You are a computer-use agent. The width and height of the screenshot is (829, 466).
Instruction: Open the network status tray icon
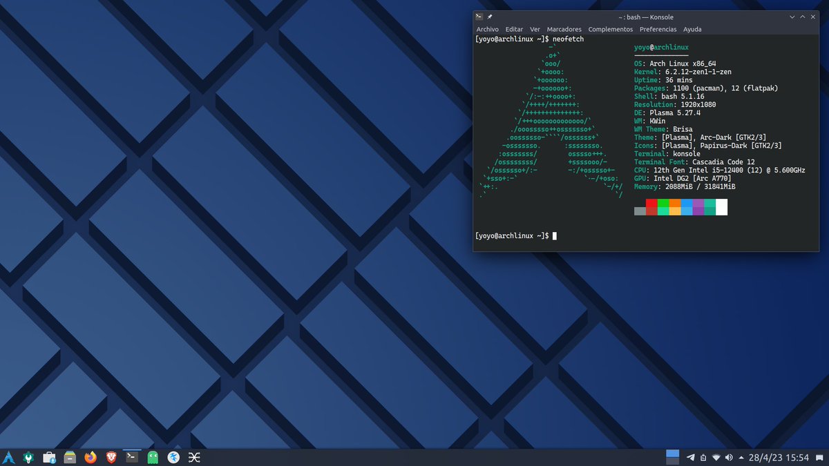(716, 457)
